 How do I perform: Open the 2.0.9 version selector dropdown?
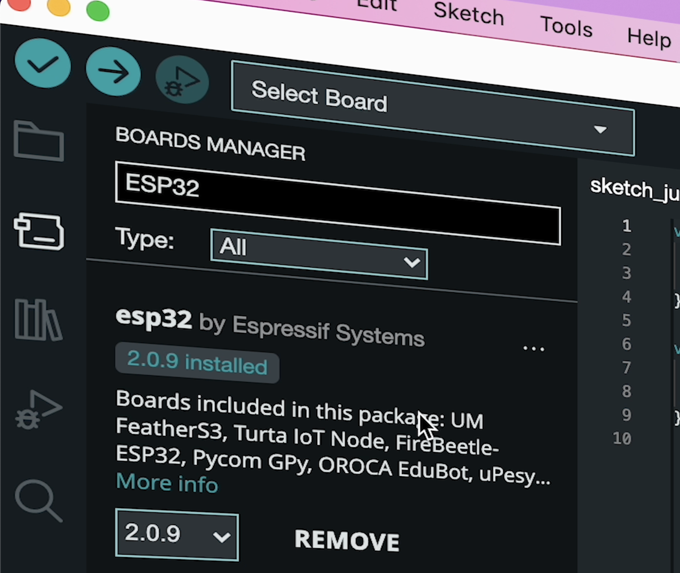[177, 534]
